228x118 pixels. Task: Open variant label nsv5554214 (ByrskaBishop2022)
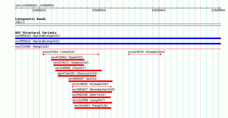38,36
